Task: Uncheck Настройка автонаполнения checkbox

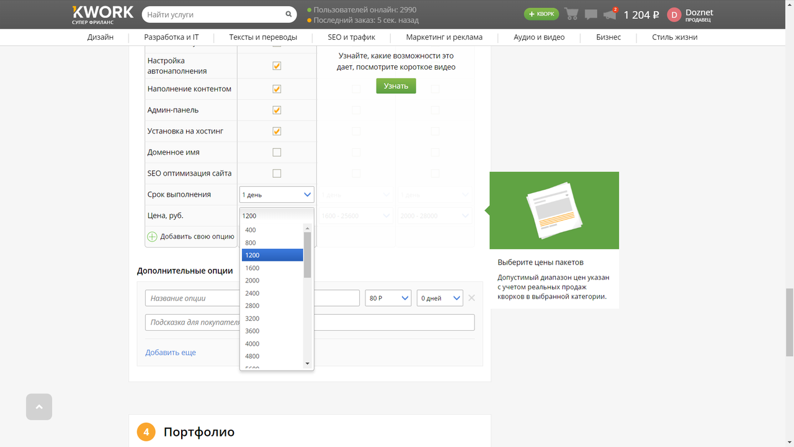Action: [277, 66]
